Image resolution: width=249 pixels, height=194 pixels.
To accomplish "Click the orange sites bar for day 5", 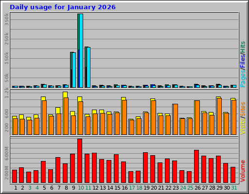I will [x=44, y=117].
